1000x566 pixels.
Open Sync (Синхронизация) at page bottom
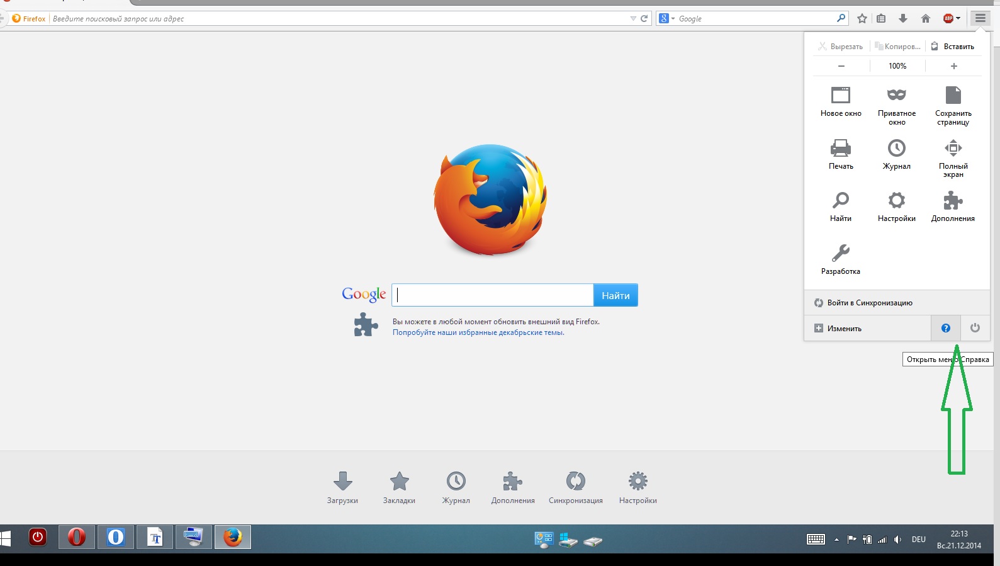(575, 488)
